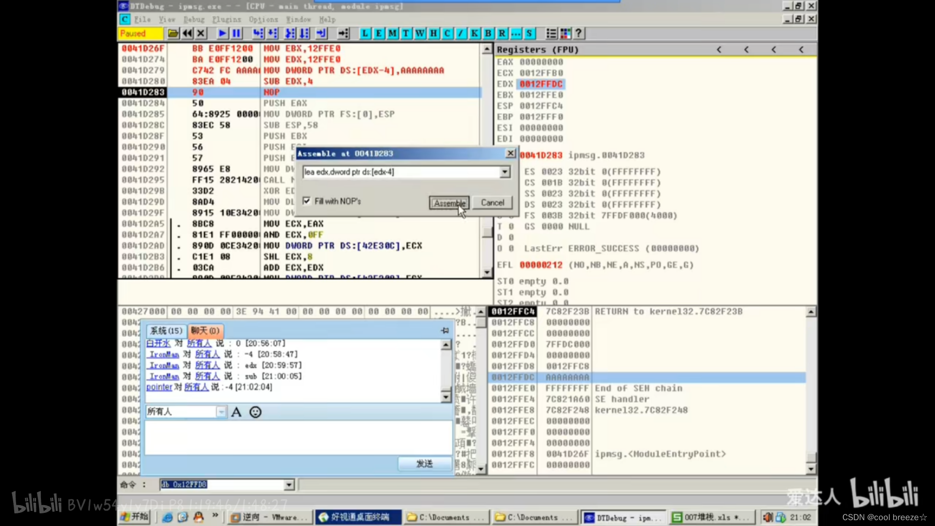Pin the chat panel with pushpin icon

(x=445, y=330)
